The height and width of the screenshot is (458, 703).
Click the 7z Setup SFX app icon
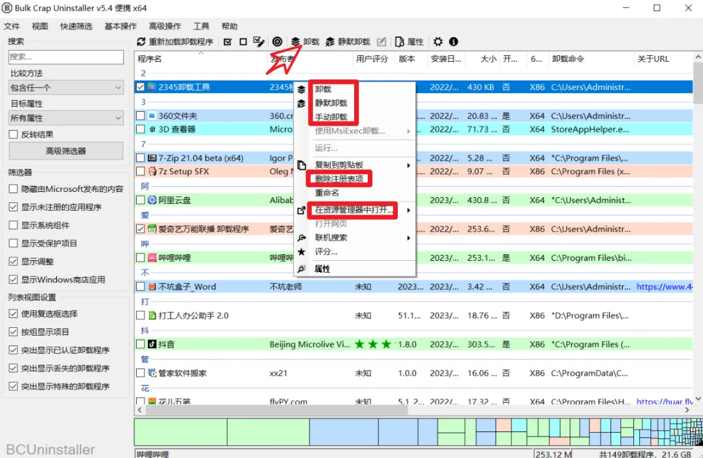pos(152,171)
